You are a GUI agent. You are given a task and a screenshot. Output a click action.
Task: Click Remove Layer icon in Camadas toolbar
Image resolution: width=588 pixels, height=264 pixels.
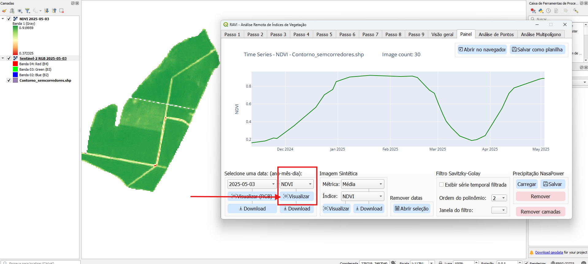pyautogui.click(x=62, y=11)
